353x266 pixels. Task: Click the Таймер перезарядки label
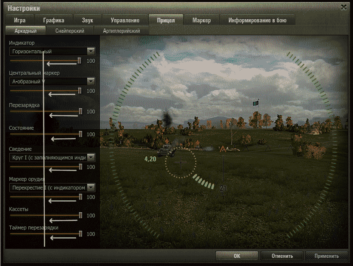click(x=34, y=227)
